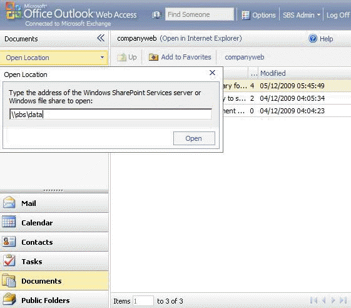This screenshot has height=308, width=351.
Task: Open the Options link
Action: tap(263, 15)
